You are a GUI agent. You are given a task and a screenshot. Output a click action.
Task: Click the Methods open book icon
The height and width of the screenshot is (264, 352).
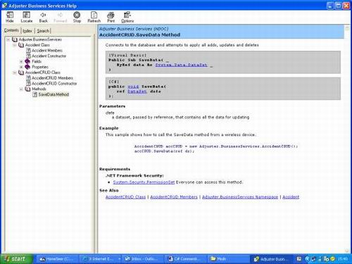[27, 89]
